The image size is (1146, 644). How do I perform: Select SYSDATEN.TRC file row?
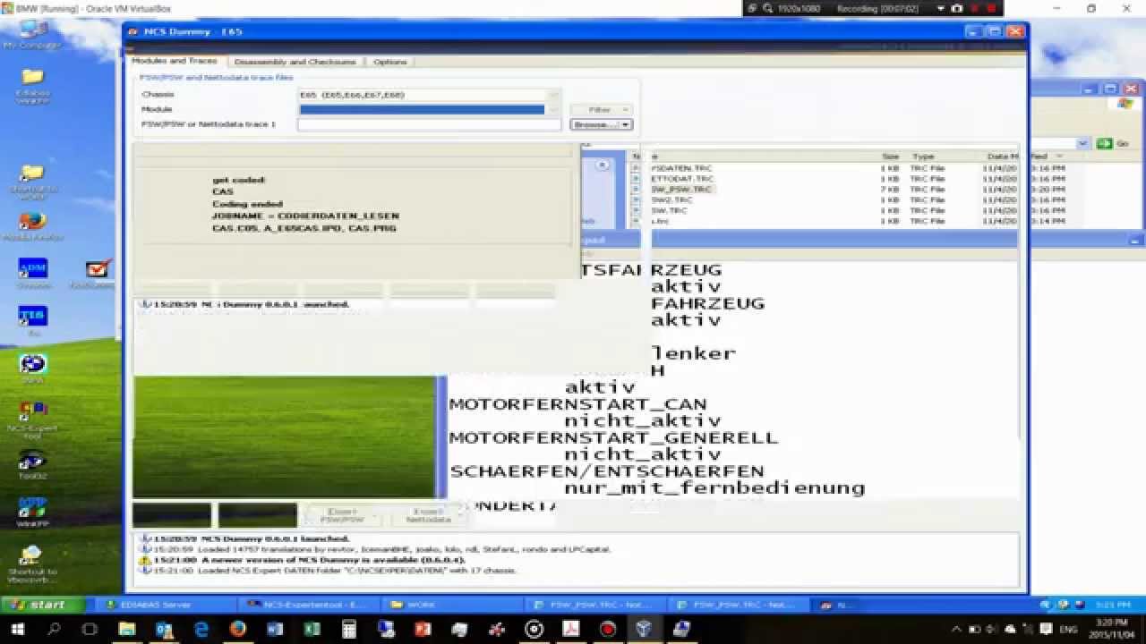681,168
